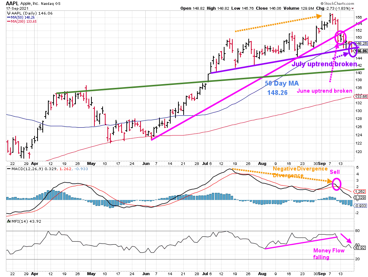Click the 120 label on the price axis
Viewport: 368px width, 277px height.
[359, 152]
